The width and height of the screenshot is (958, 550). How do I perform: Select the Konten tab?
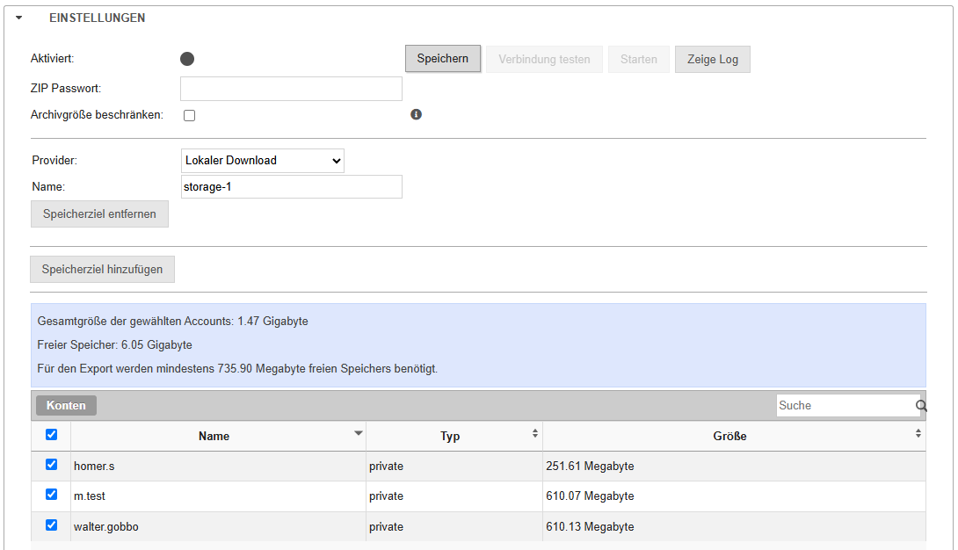[66, 405]
